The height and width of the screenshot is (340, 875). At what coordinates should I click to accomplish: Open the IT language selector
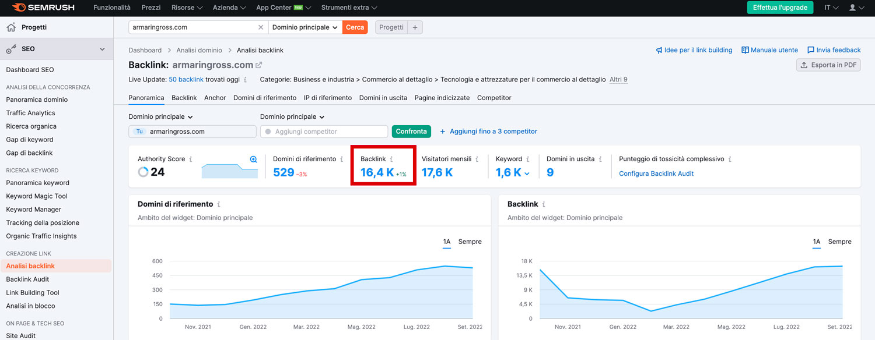(x=831, y=8)
